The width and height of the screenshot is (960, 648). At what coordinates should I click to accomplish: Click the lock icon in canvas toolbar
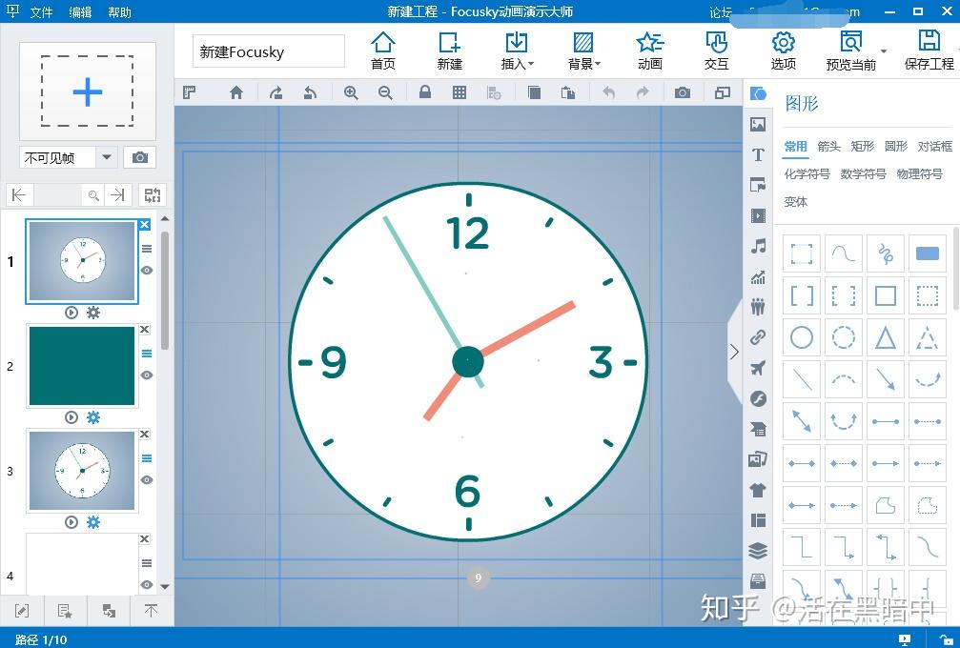coord(425,92)
